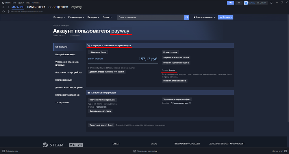Click the Аккаунт breadcrumb link

(x=65, y=26)
